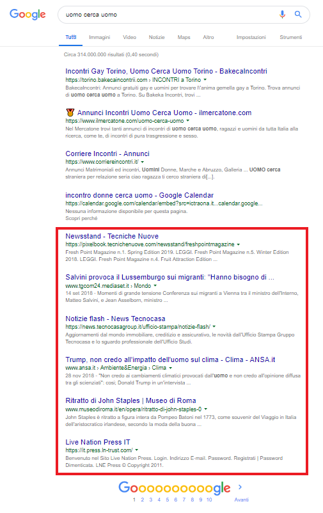Click 'Nessuna informazione disponibile per questa pagina' text
323x513 pixels.
(126, 211)
